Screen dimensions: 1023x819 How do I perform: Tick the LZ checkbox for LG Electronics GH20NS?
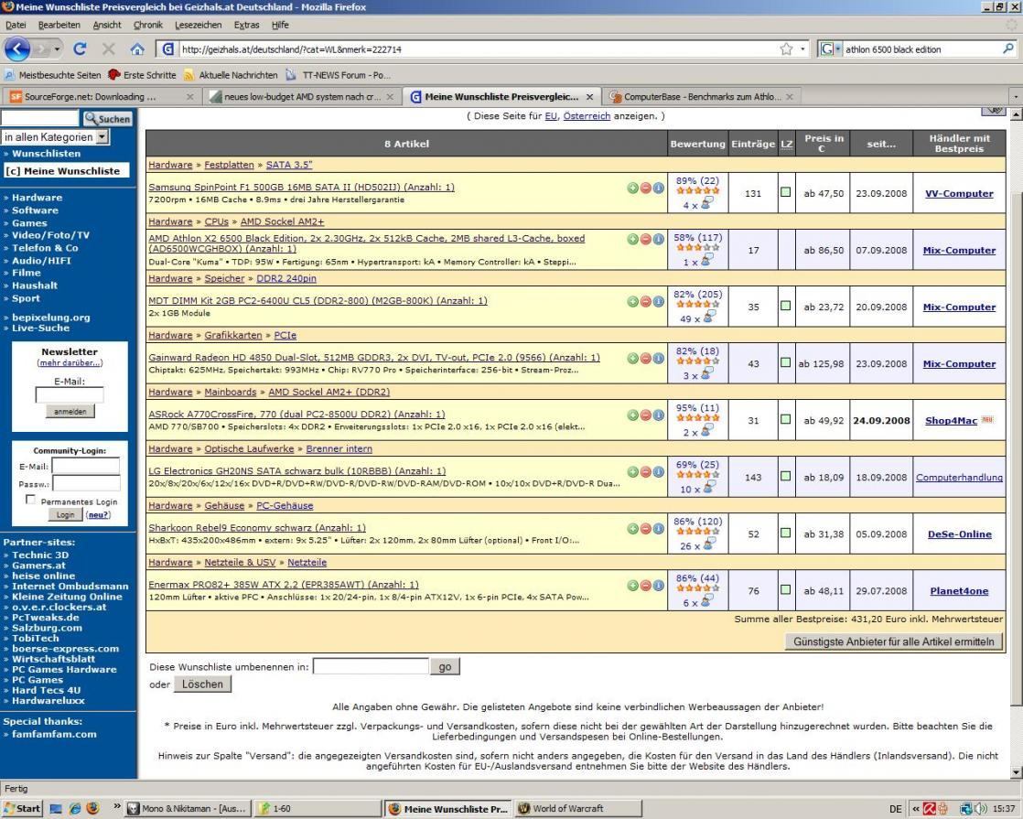coord(785,476)
